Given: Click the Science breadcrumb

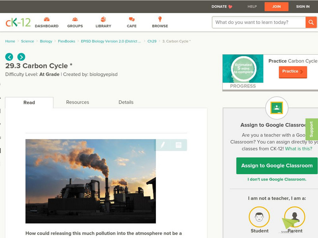Looking at the screenshot, I should coord(27,41).
